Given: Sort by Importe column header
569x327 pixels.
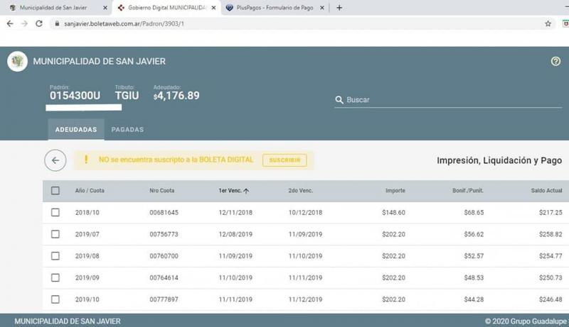Looking at the screenshot, I should tap(395, 191).
